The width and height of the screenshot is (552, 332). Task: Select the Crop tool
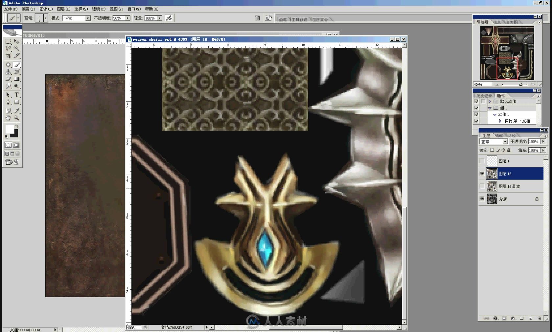pyautogui.click(x=8, y=56)
